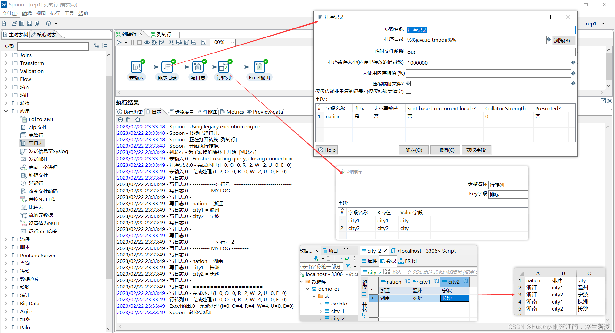Click the 浏览(B)... button
Image resolution: width=615 pixels, height=333 pixels.
564,40
